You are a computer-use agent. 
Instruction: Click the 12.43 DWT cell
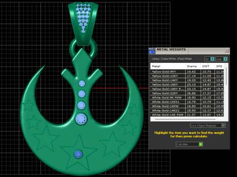[207, 80]
